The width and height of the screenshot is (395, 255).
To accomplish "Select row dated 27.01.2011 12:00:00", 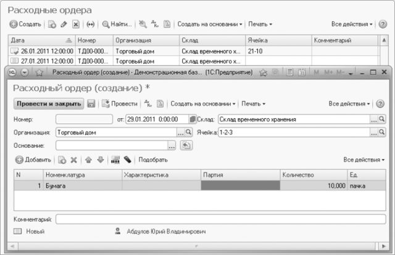I will coord(193,61).
